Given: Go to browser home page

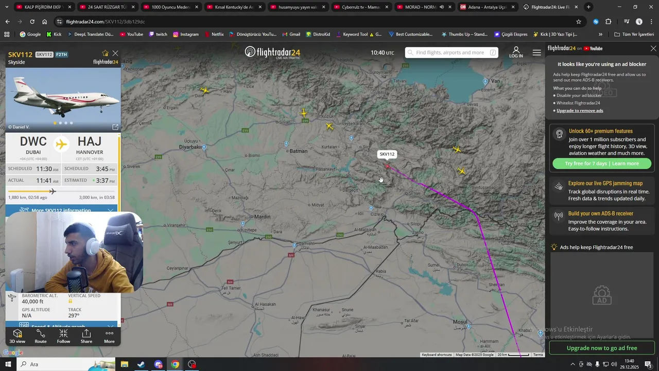Looking at the screenshot, I should pos(45,22).
